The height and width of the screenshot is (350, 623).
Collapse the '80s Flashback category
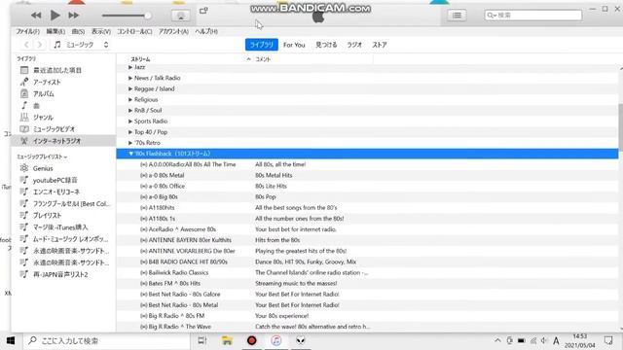click(x=130, y=154)
